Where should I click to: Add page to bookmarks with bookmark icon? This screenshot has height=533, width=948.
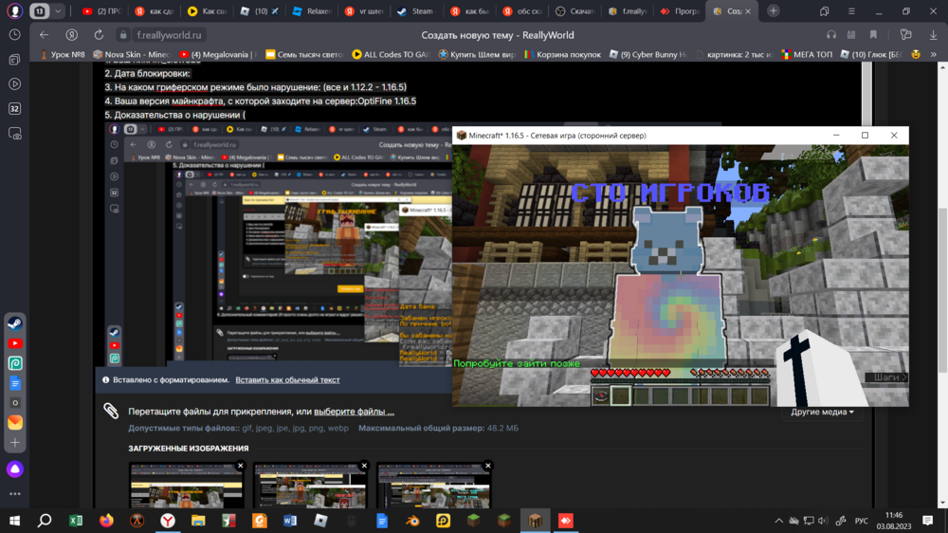click(x=873, y=35)
